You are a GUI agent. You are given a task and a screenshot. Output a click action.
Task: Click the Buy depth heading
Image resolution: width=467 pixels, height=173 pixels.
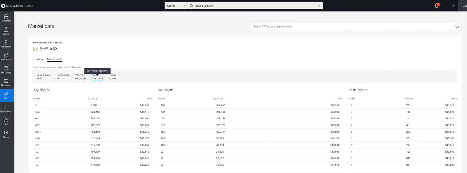(x=40, y=90)
